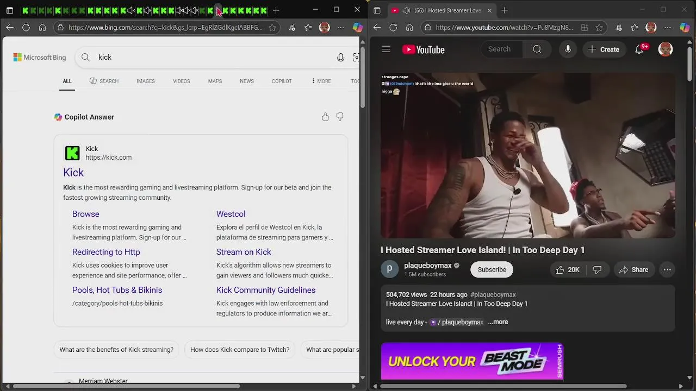Refresh the Bing search page
The image size is (696, 391).
26,27
